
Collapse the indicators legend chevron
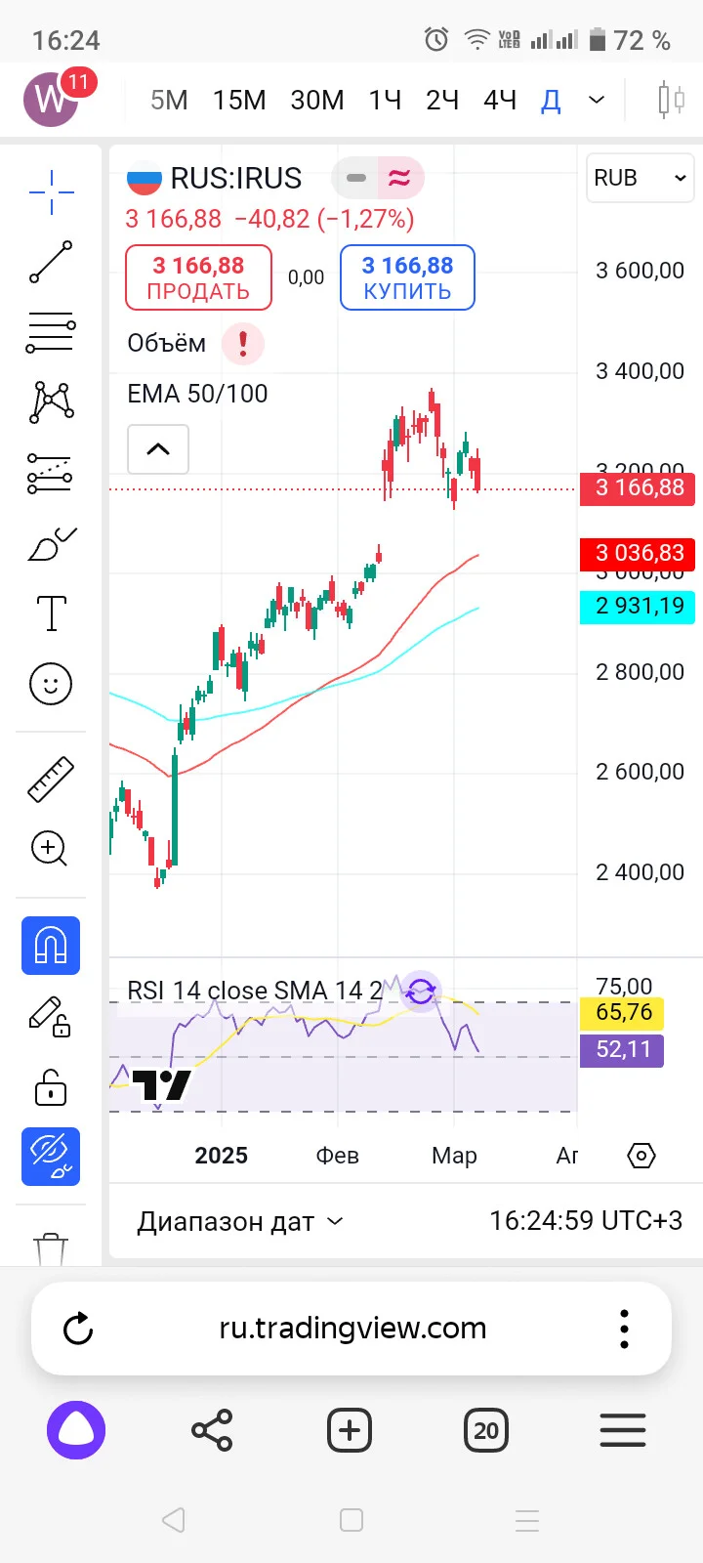[158, 449]
